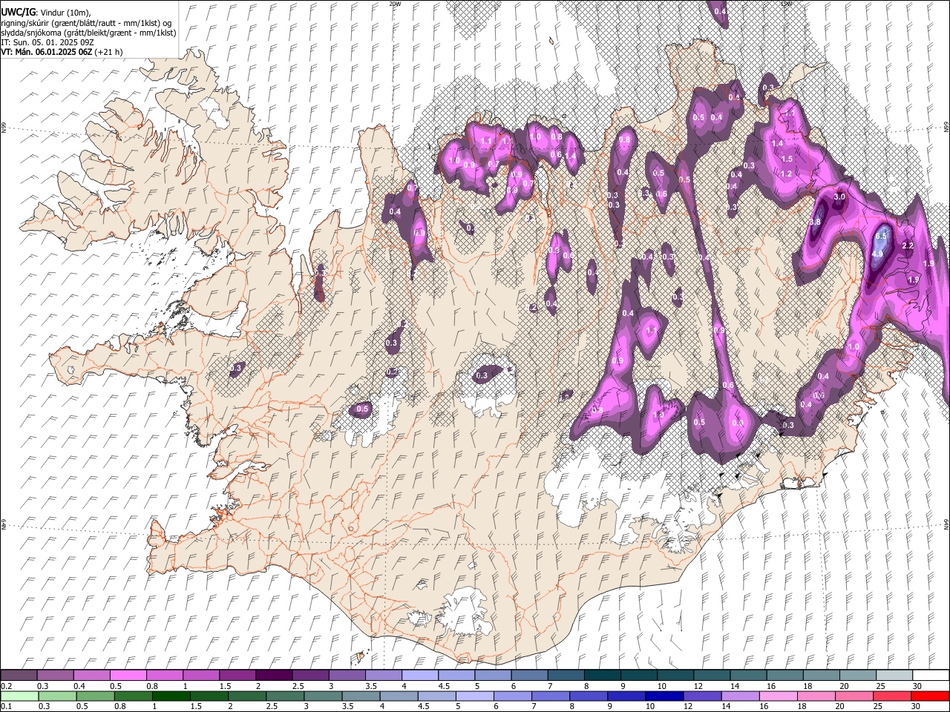The height and width of the screenshot is (712, 950).
Task: Click the valid time "VT: Mán. 06.01.2025 06Z (+21 h)"
Action: pos(62,52)
